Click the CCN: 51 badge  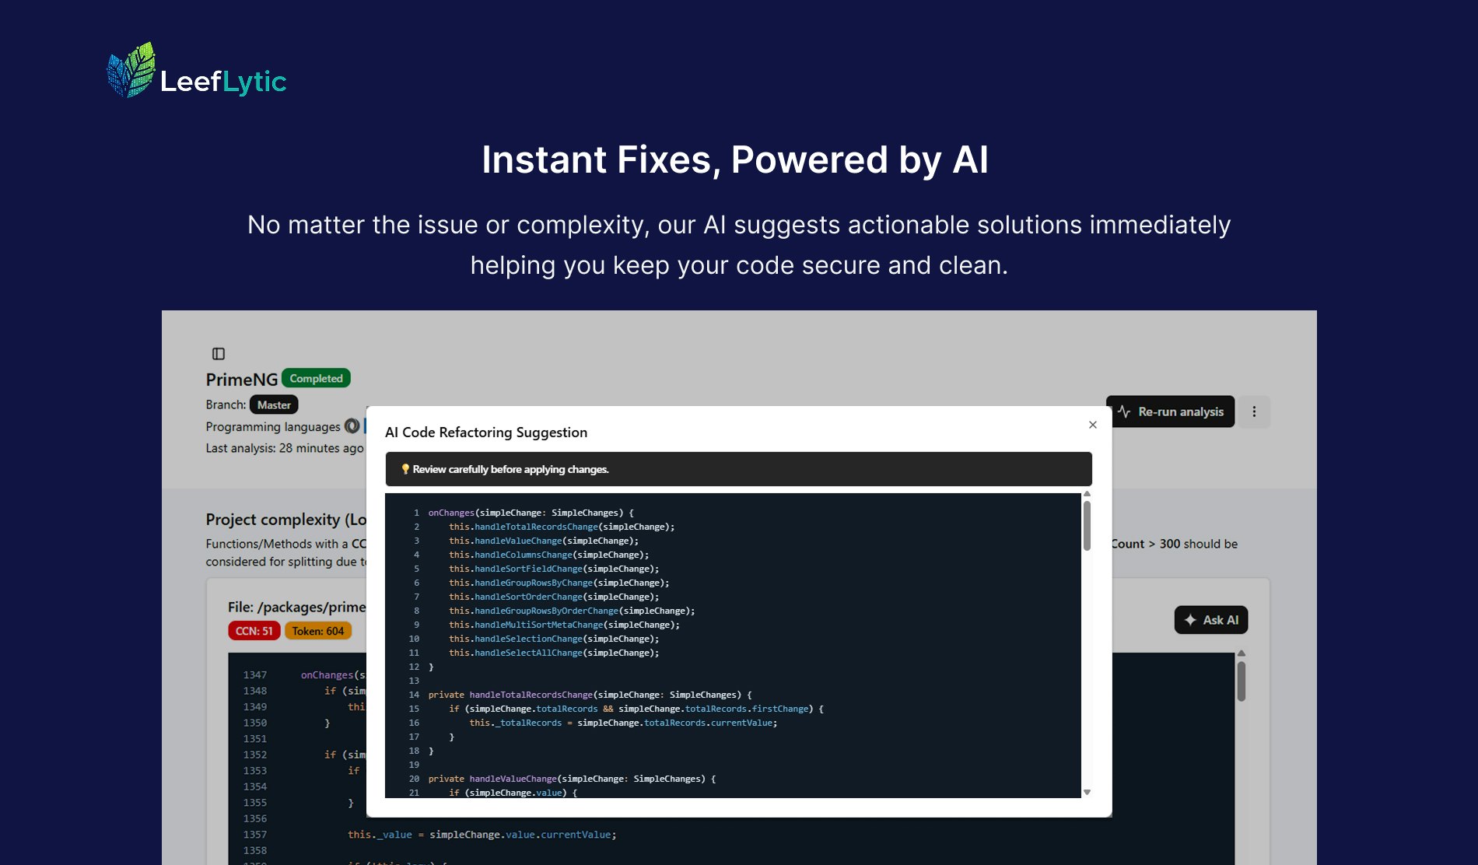[254, 631]
